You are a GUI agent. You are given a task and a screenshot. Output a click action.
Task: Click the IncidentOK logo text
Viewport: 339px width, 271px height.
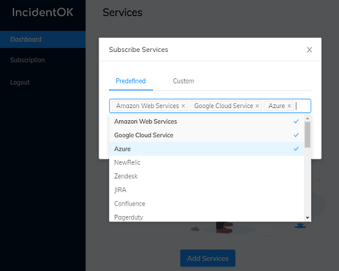coord(43,12)
